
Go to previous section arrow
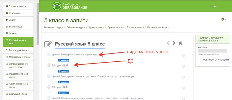[168, 43]
